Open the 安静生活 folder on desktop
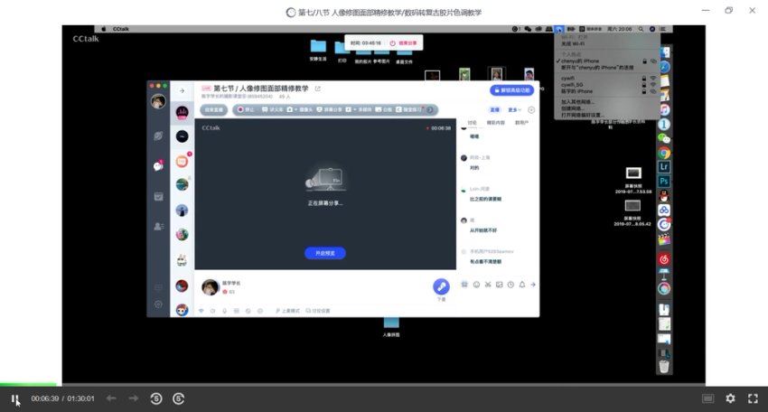Image resolution: width=768 pixels, height=412 pixels. (x=318, y=50)
